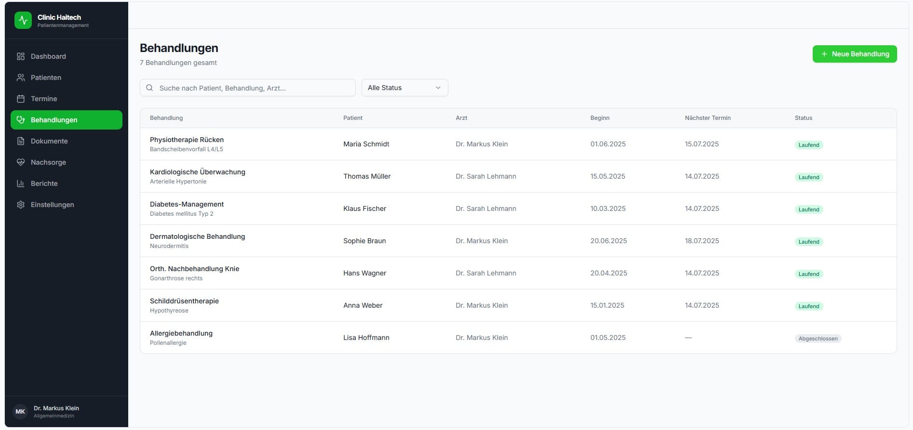Click the Dashboard grid icon
Viewport: 913px width, 430px height.
coord(21,56)
